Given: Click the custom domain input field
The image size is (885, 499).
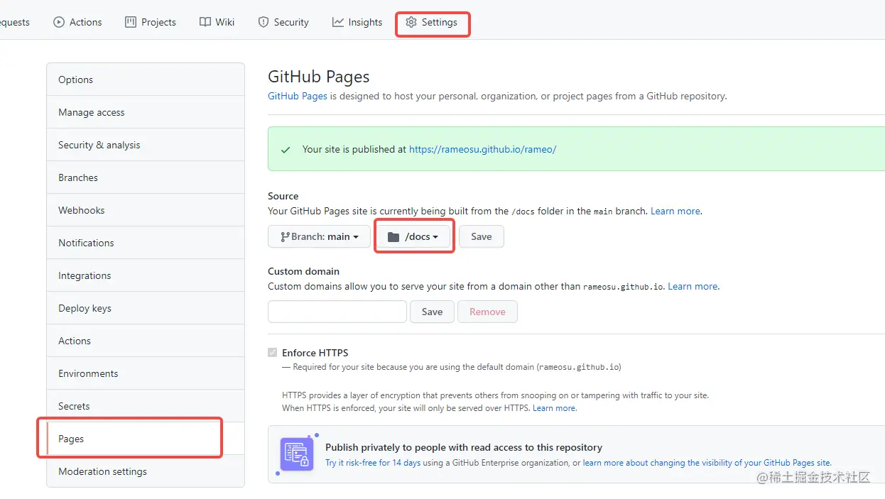Looking at the screenshot, I should (x=337, y=312).
